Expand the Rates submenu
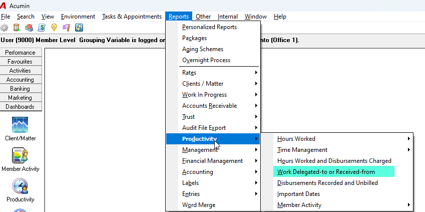The height and width of the screenshot is (212, 425). coord(213,73)
